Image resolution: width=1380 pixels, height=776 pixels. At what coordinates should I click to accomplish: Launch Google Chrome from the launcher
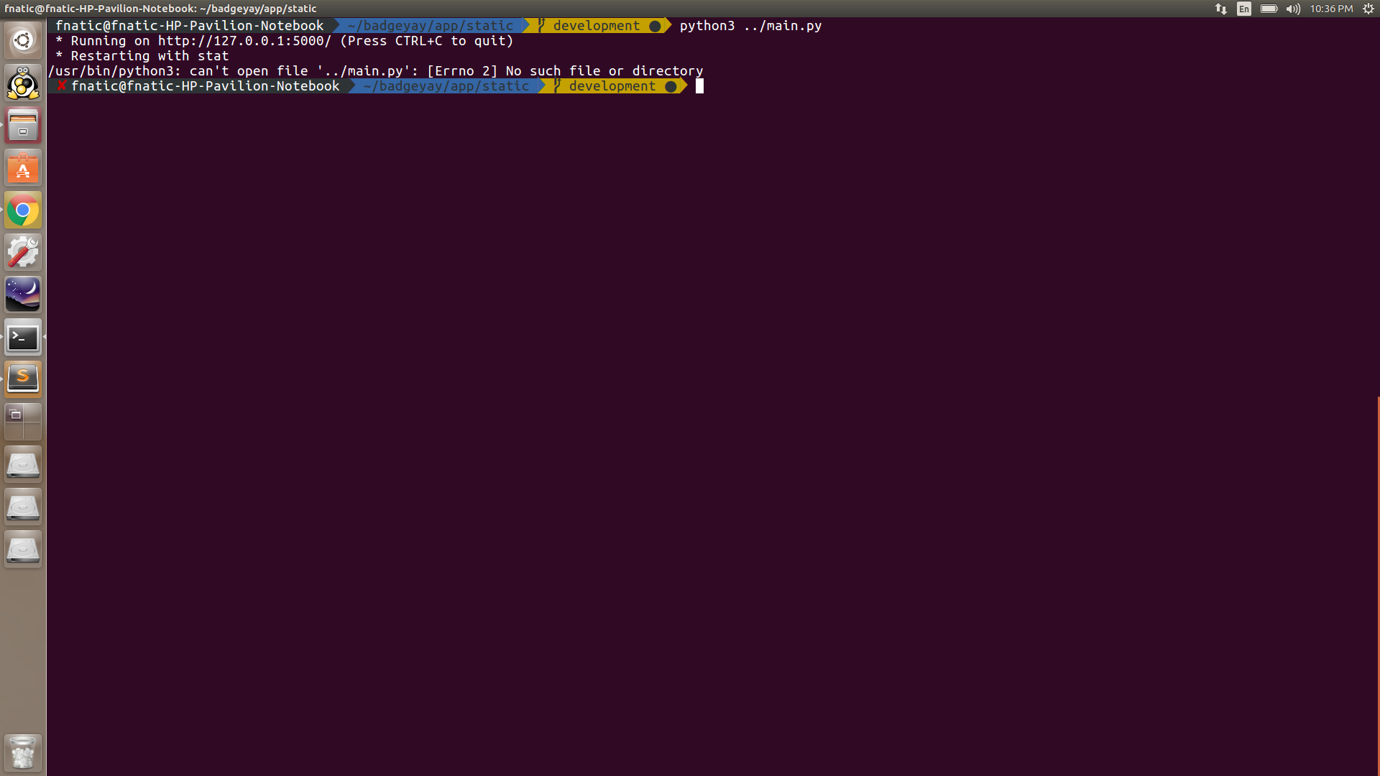click(23, 211)
